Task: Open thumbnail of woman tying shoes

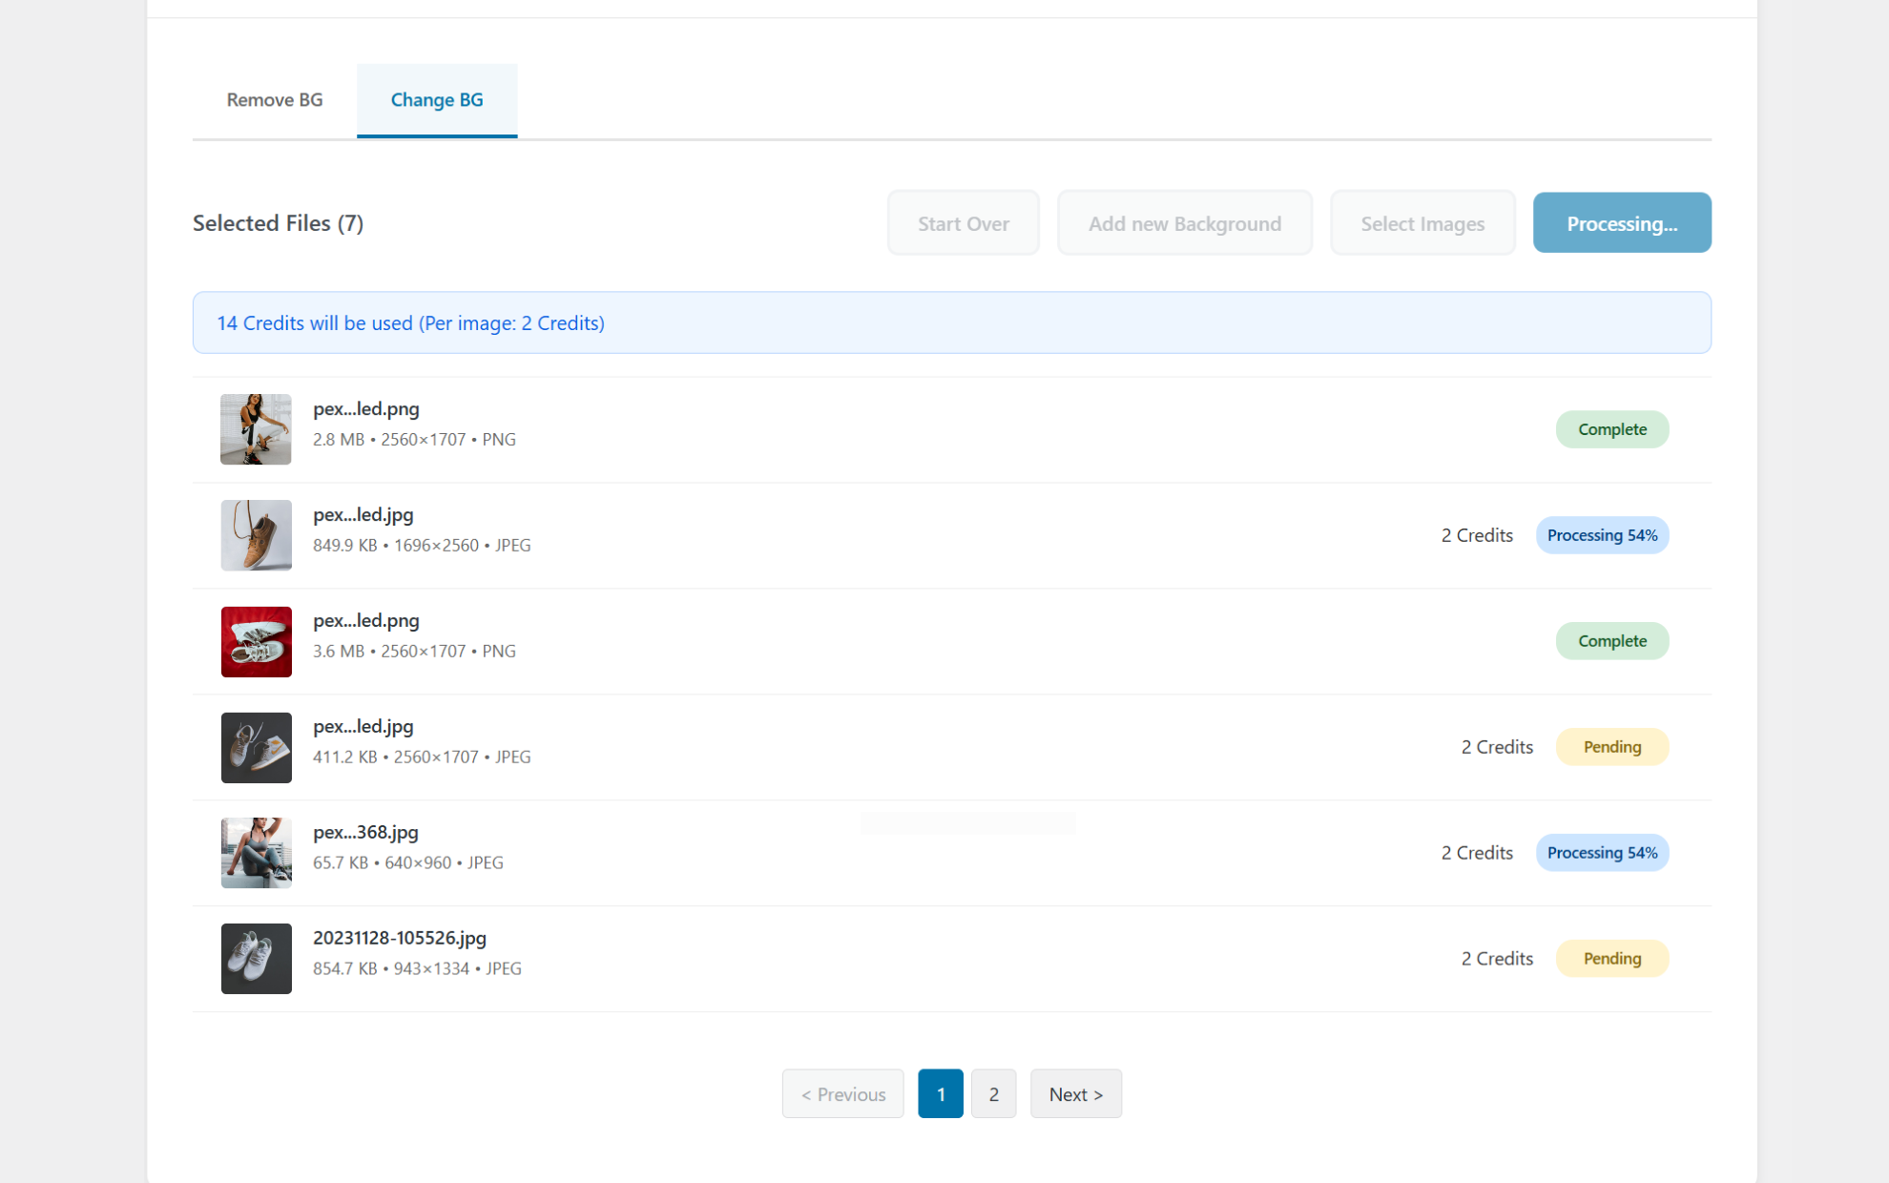Action: point(256,429)
